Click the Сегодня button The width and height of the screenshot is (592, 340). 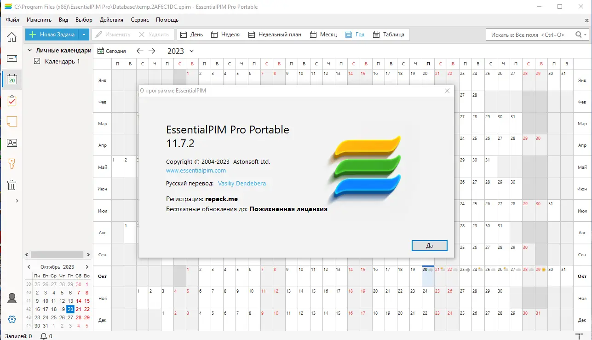tap(111, 51)
